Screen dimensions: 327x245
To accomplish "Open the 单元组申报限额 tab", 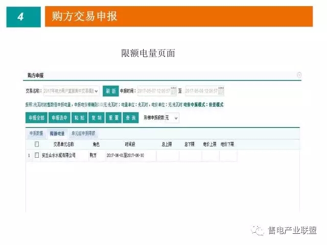I will (x=83, y=133).
